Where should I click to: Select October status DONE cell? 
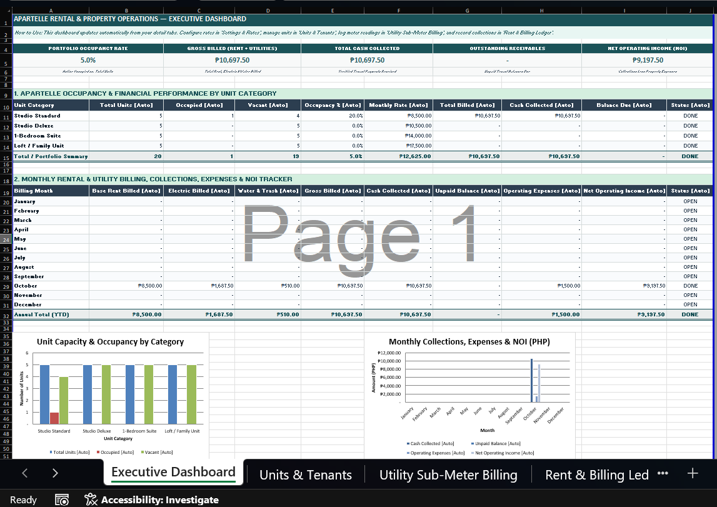[x=690, y=286]
